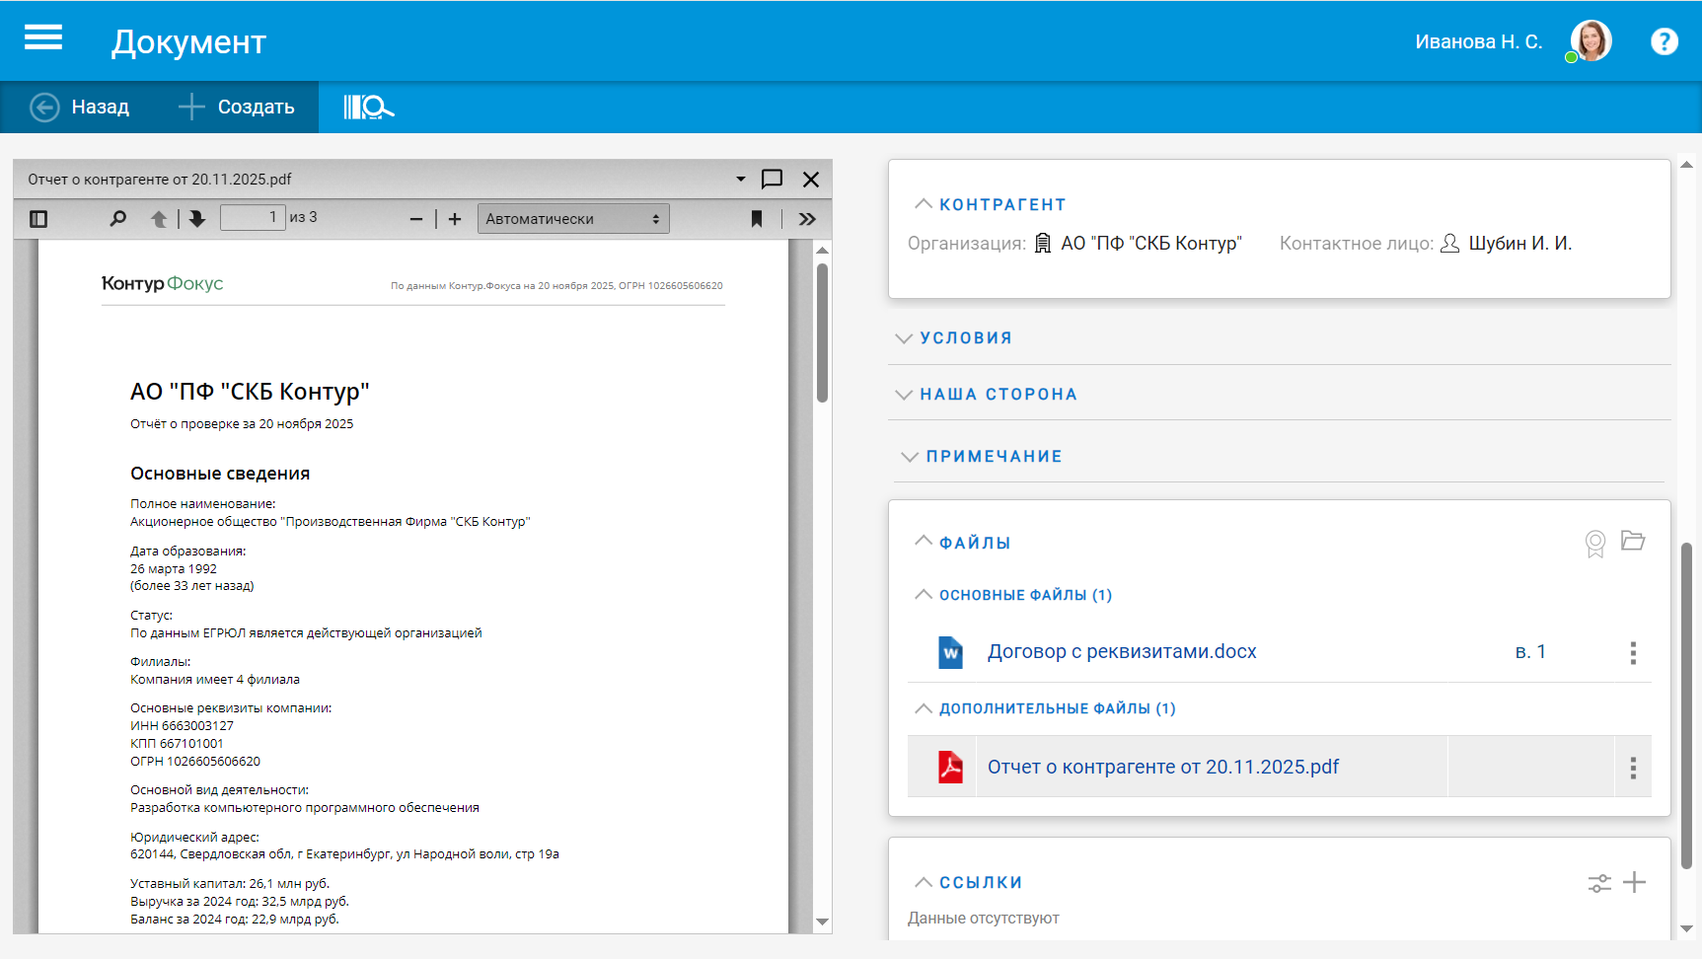Click the 'Назад' back button
This screenshot has width=1702, height=959.
80,108
